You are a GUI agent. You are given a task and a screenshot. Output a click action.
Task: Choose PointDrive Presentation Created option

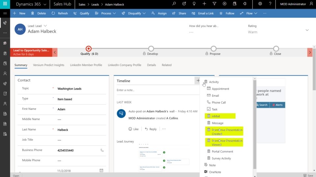tap(224, 132)
